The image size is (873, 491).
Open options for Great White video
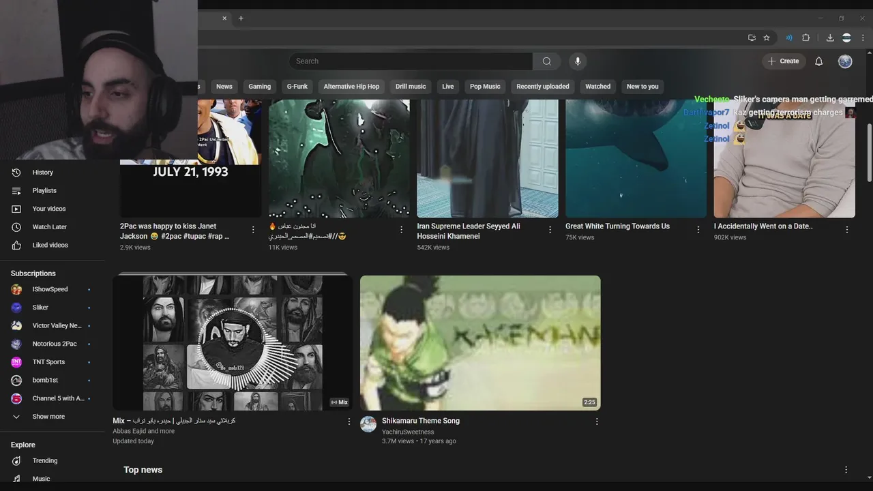coord(698,230)
